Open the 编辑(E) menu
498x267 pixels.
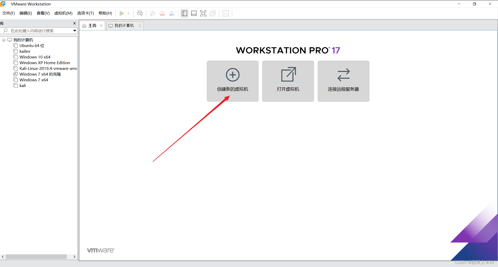(26, 13)
